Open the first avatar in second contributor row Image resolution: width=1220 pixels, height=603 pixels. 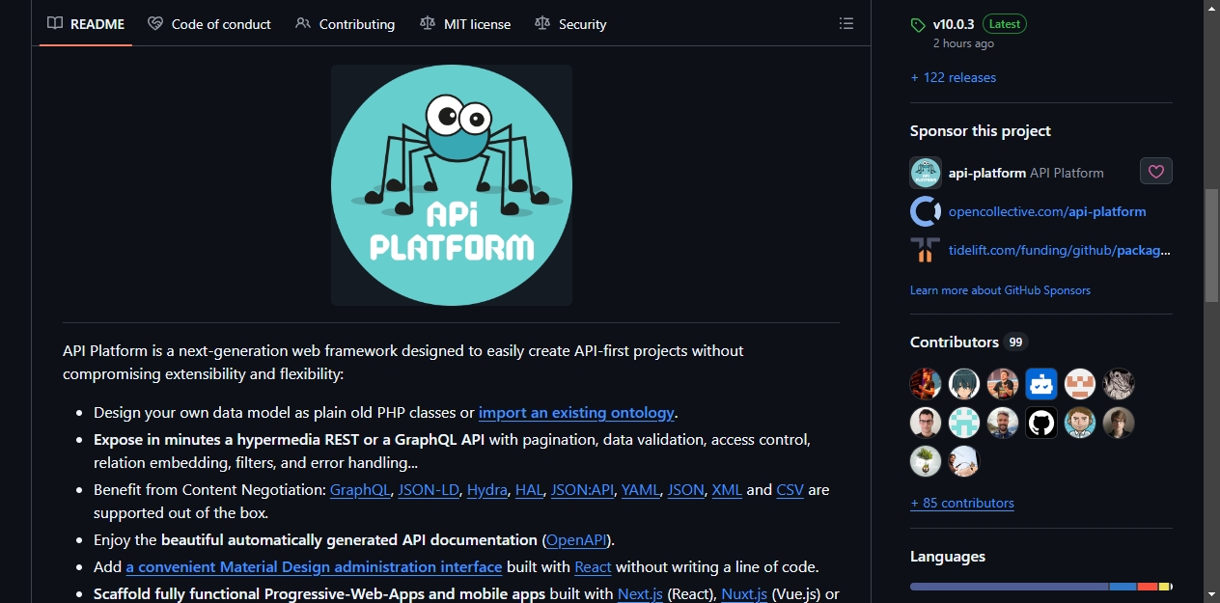coord(926,423)
